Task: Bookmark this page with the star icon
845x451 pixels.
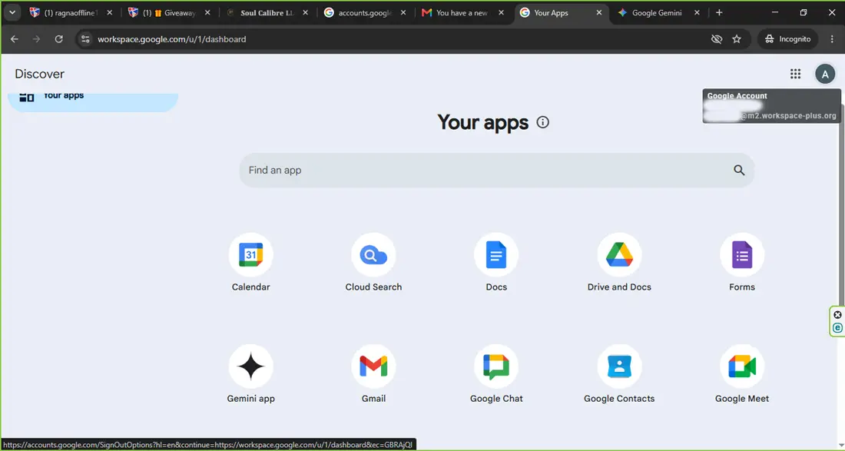Action: [x=737, y=38]
